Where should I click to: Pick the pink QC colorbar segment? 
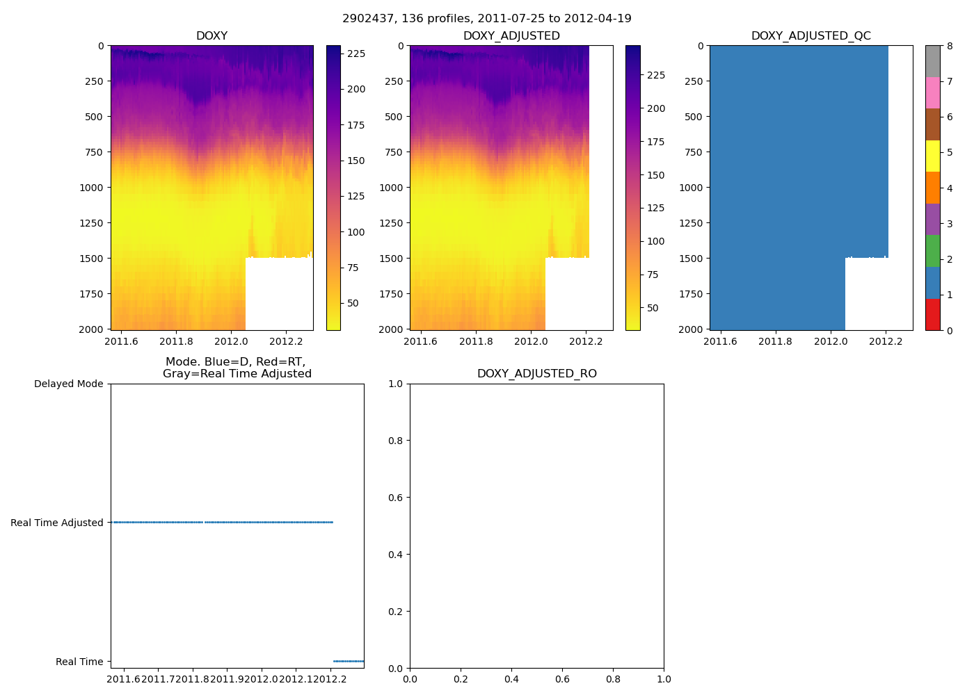932,93
